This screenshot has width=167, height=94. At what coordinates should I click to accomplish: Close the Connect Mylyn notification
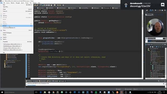tap(165, 38)
